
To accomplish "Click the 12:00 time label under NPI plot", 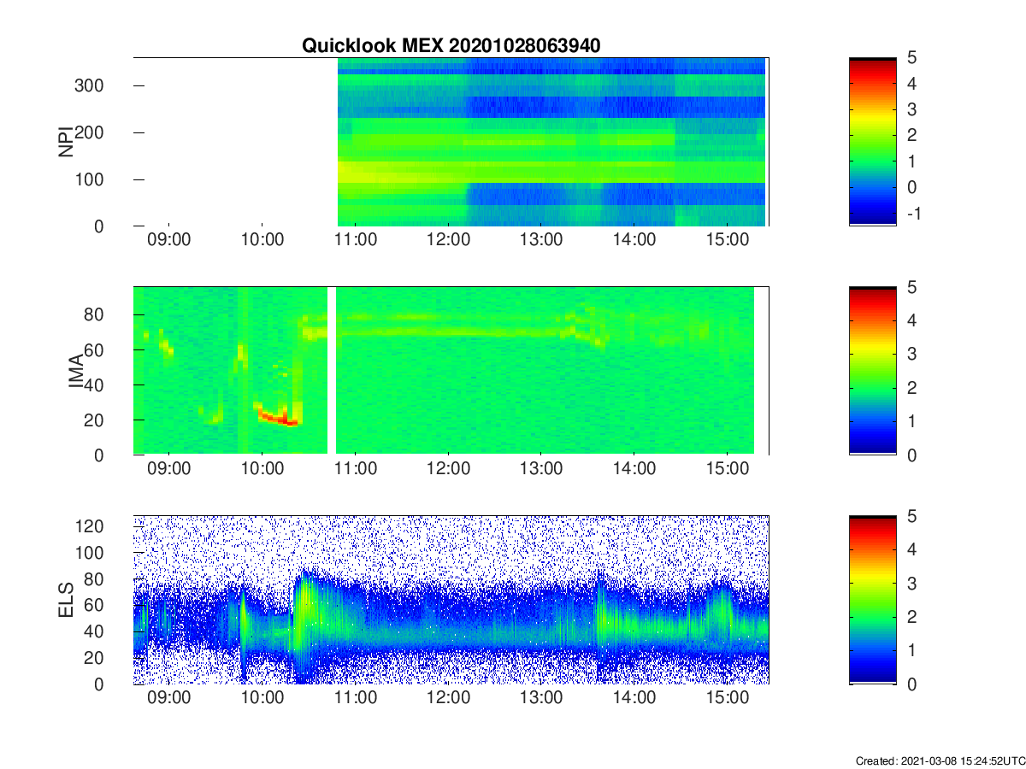I will [448, 241].
